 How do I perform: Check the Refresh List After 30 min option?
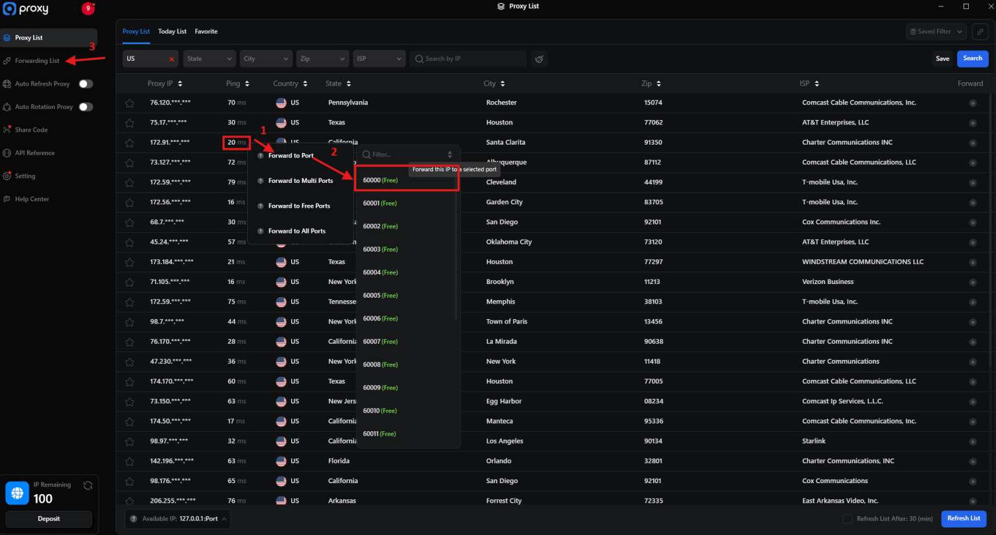pos(848,518)
